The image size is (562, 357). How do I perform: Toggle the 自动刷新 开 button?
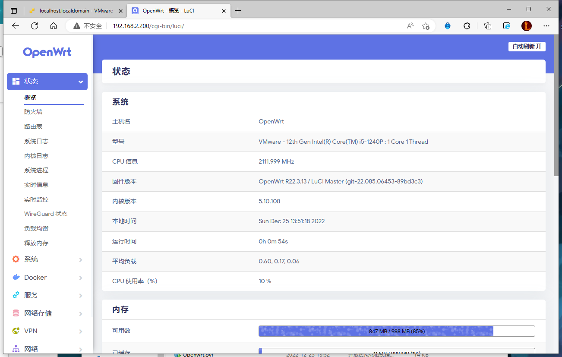tap(527, 46)
